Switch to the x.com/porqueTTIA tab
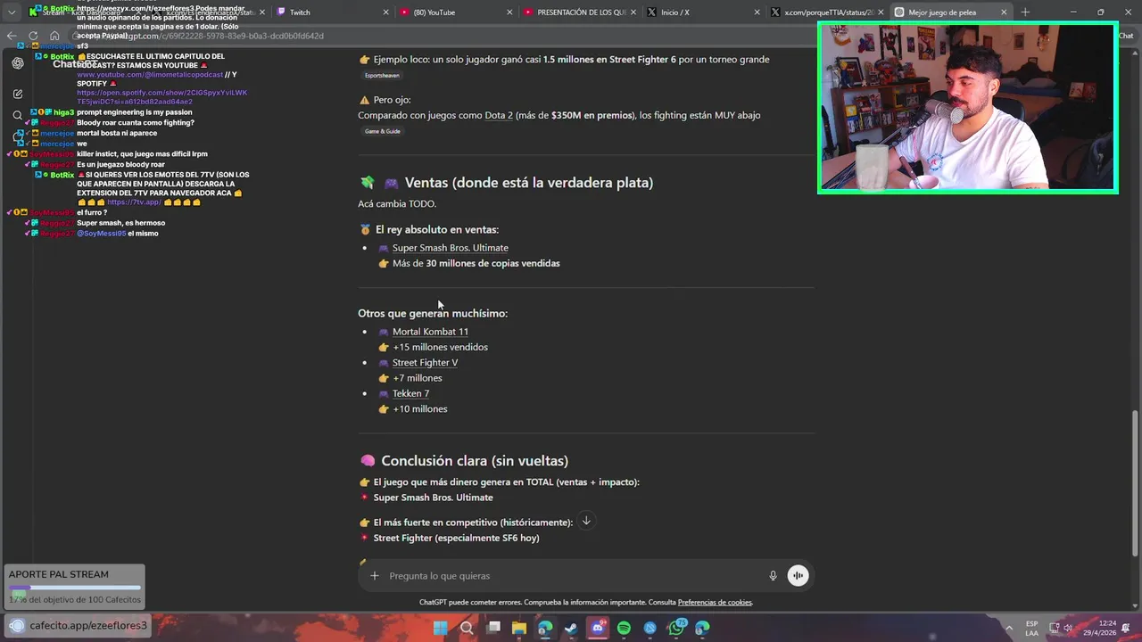This screenshot has width=1142, height=642. click(827, 12)
